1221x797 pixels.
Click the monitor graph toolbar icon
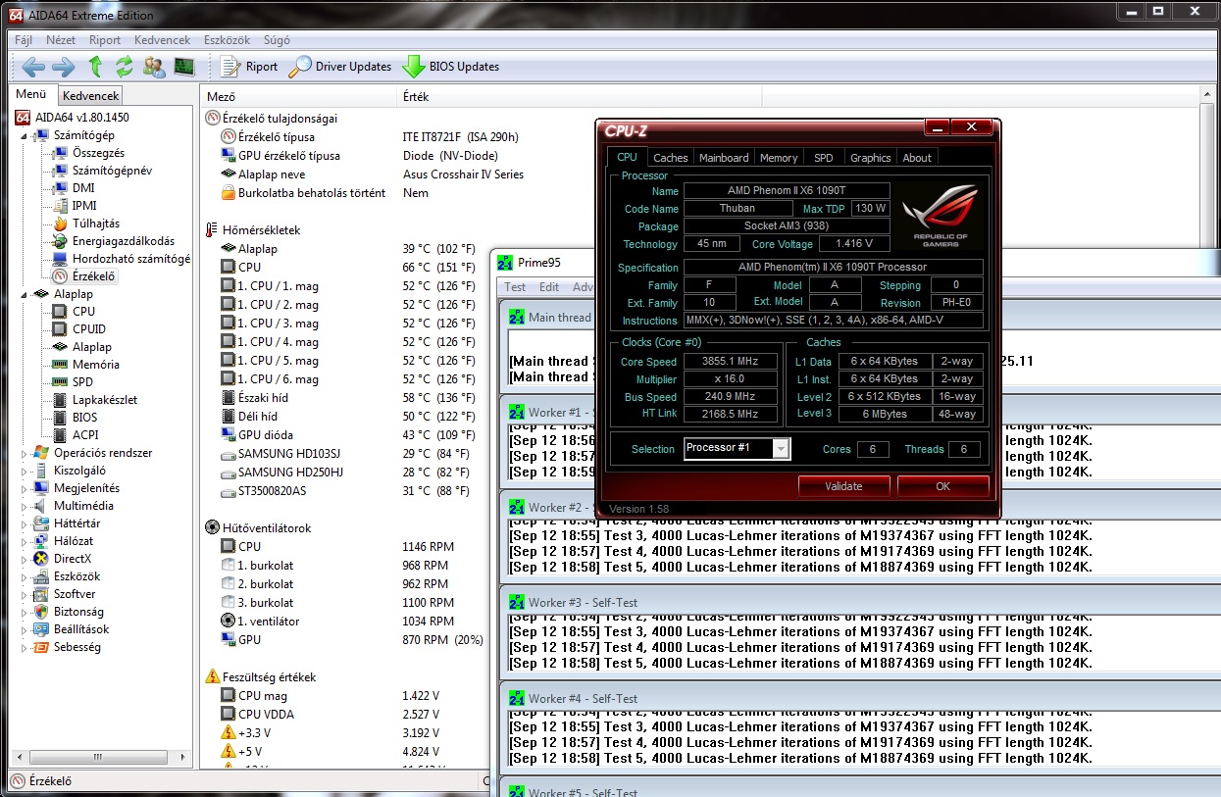[183, 67]
